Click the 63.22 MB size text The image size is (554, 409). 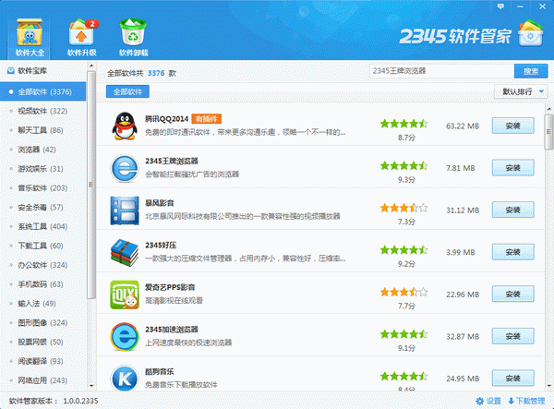463,126
